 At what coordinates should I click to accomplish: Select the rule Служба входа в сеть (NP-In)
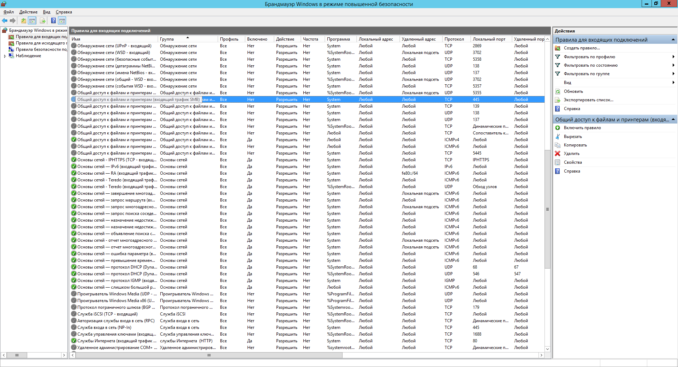click(307, 327)
